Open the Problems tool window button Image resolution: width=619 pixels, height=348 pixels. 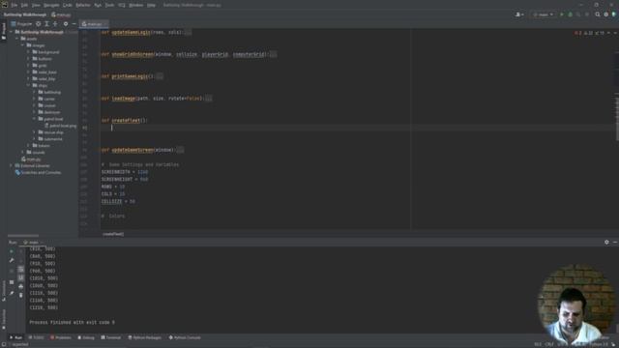point(61,337)
